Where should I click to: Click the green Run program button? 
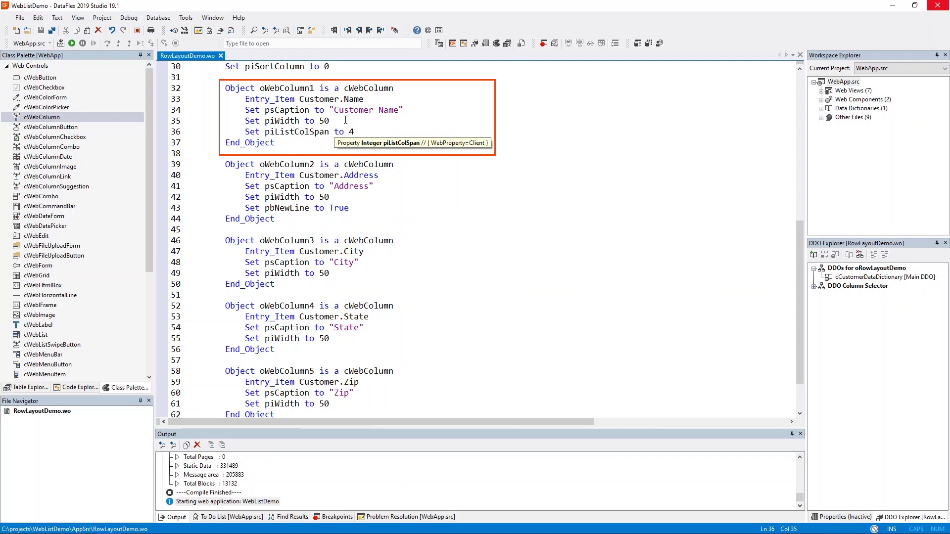pyautogui.click(x=72, y=44)
